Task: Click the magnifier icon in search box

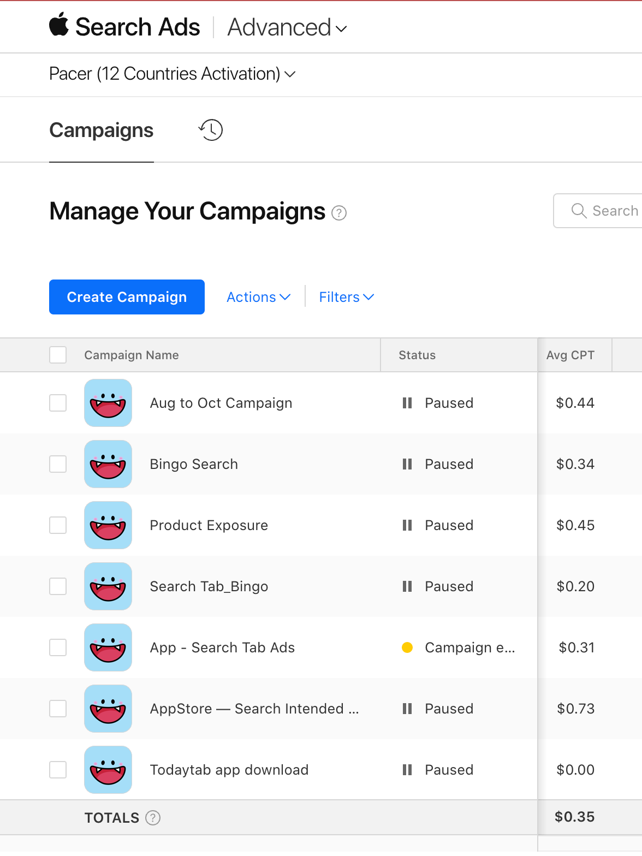Action: pos(579,211)
